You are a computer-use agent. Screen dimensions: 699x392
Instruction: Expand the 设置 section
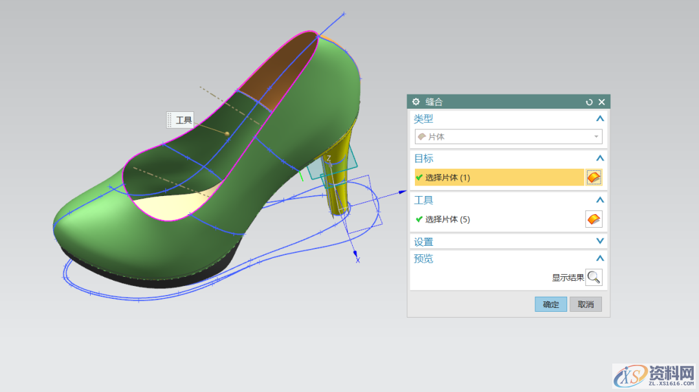[x=599, y=242]
